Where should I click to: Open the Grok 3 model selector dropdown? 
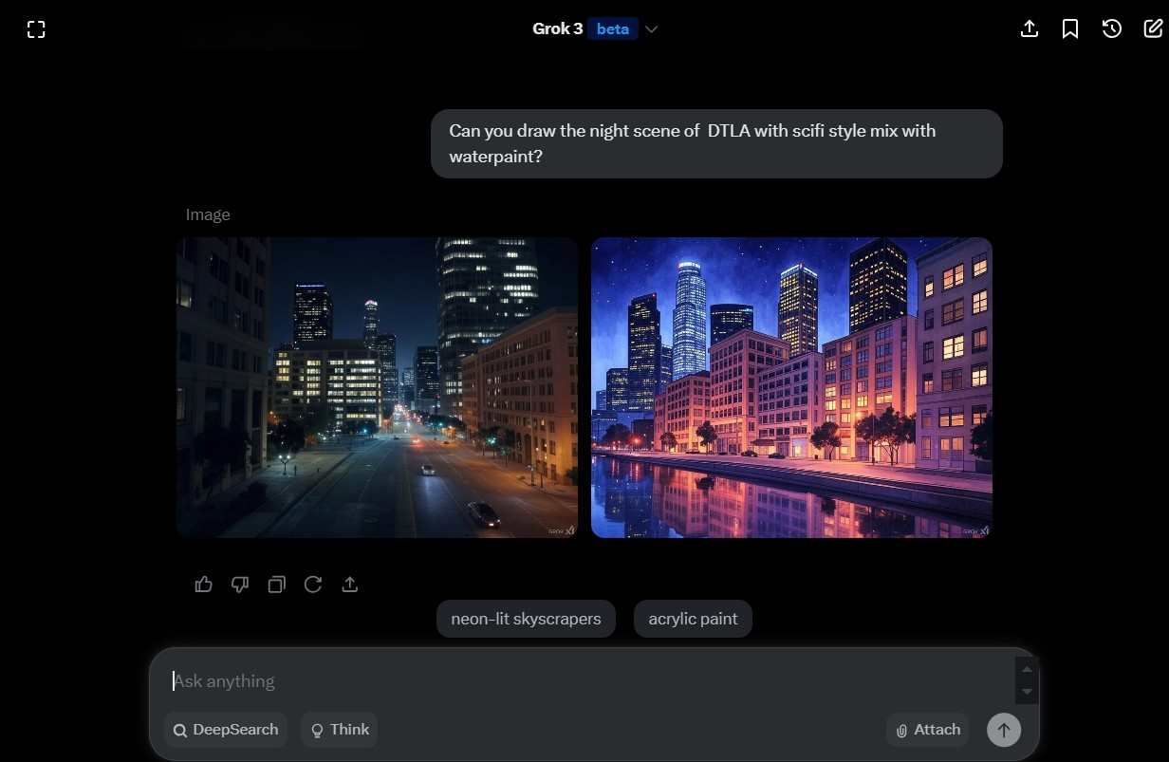[x=651, y=28]
